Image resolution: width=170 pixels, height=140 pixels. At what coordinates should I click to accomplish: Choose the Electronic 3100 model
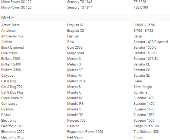(x=13, y=137)
